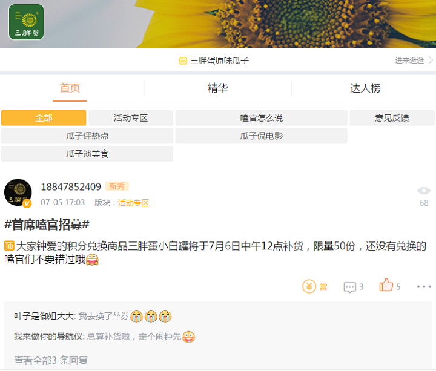Screen dimensions: 436x371
Task: Click the eye view-count icon
Action: [x=424, y=191]
